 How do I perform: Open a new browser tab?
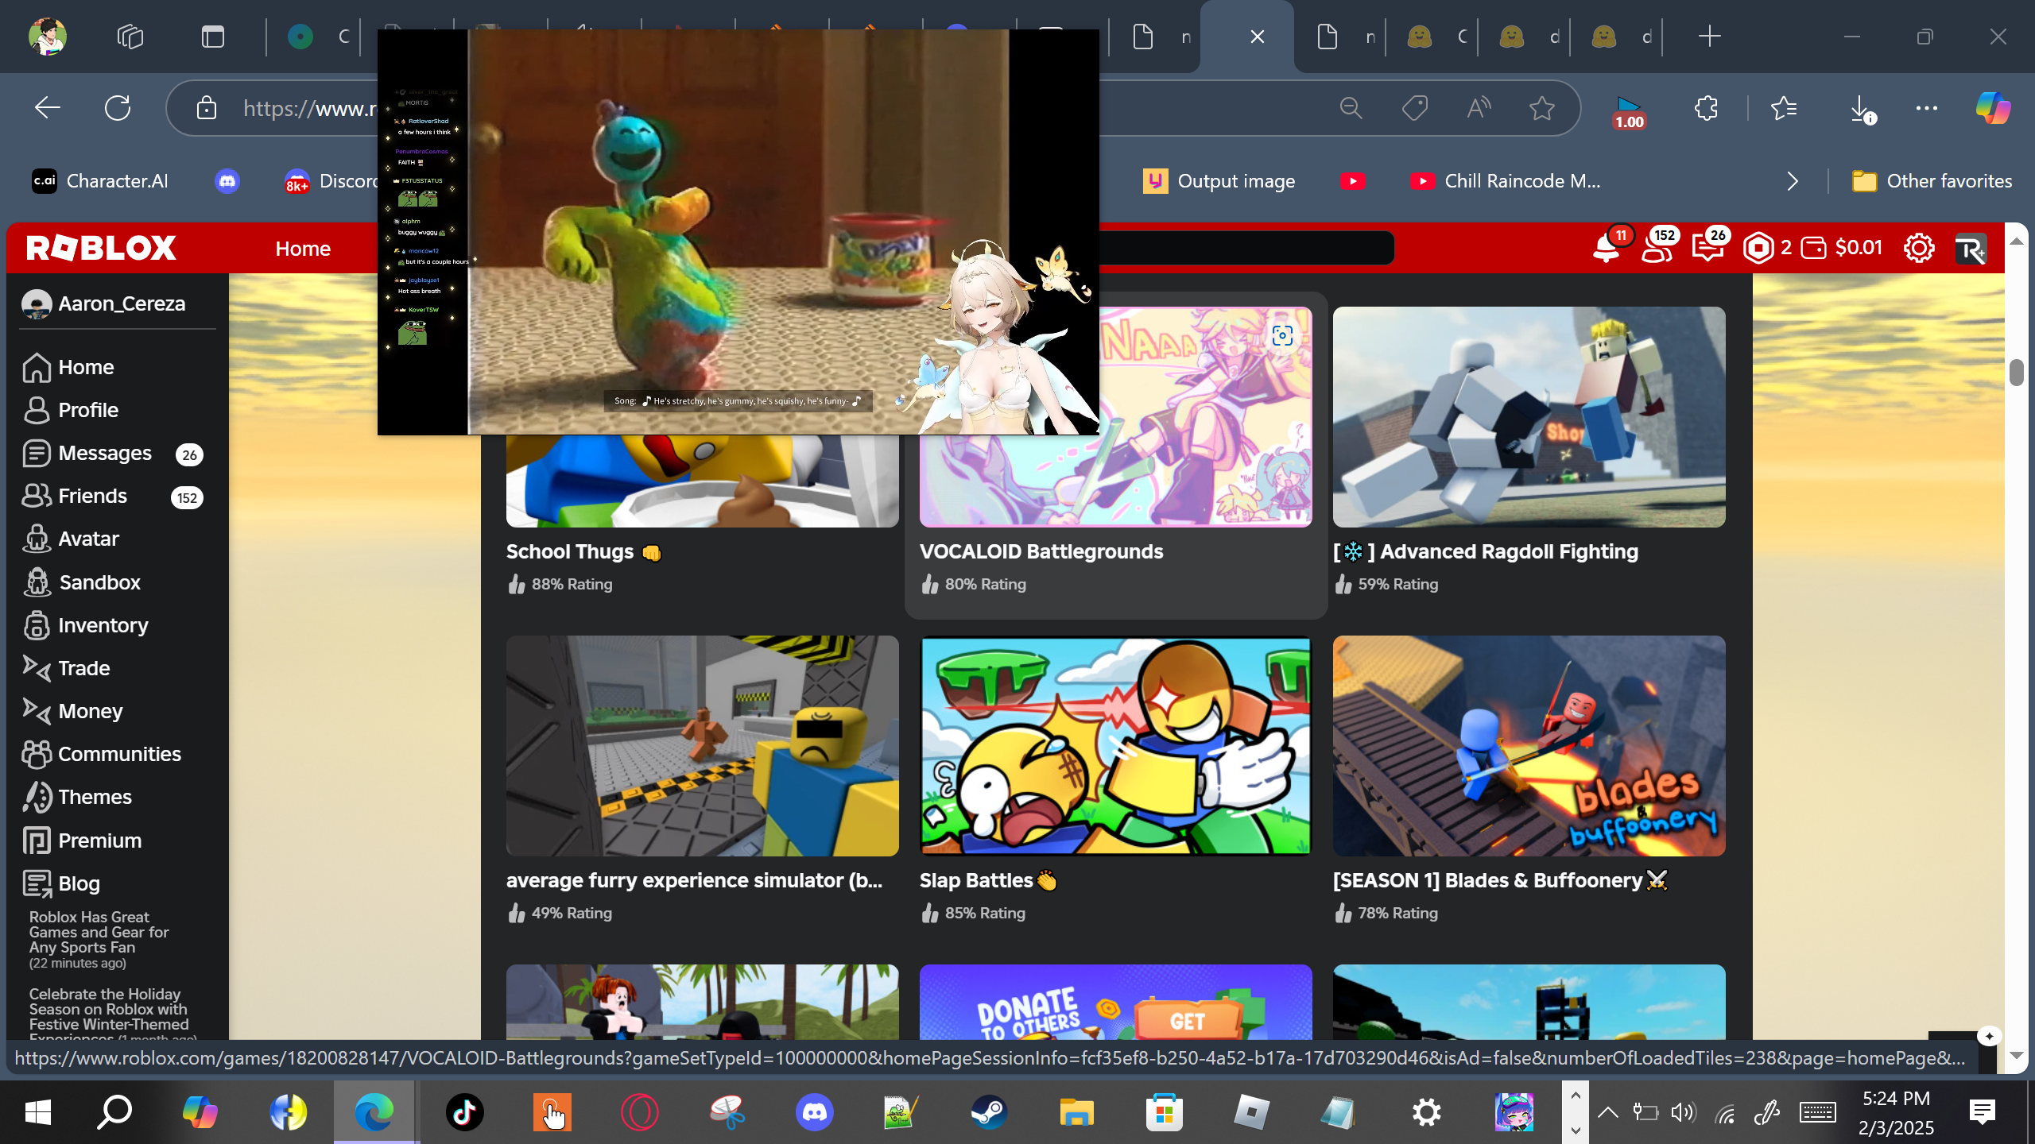click(x=1709, y=37)
